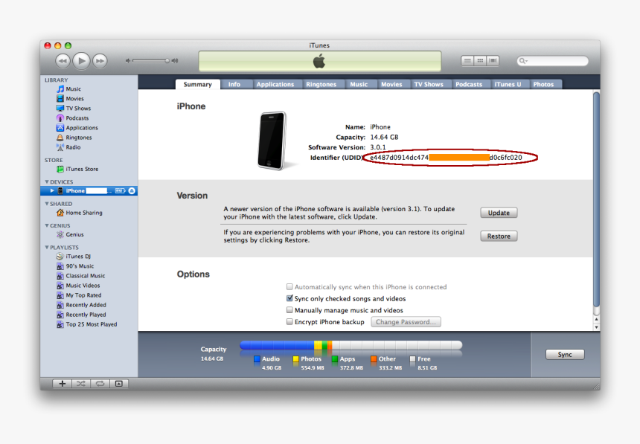Click the Restore button

point(499,237)
